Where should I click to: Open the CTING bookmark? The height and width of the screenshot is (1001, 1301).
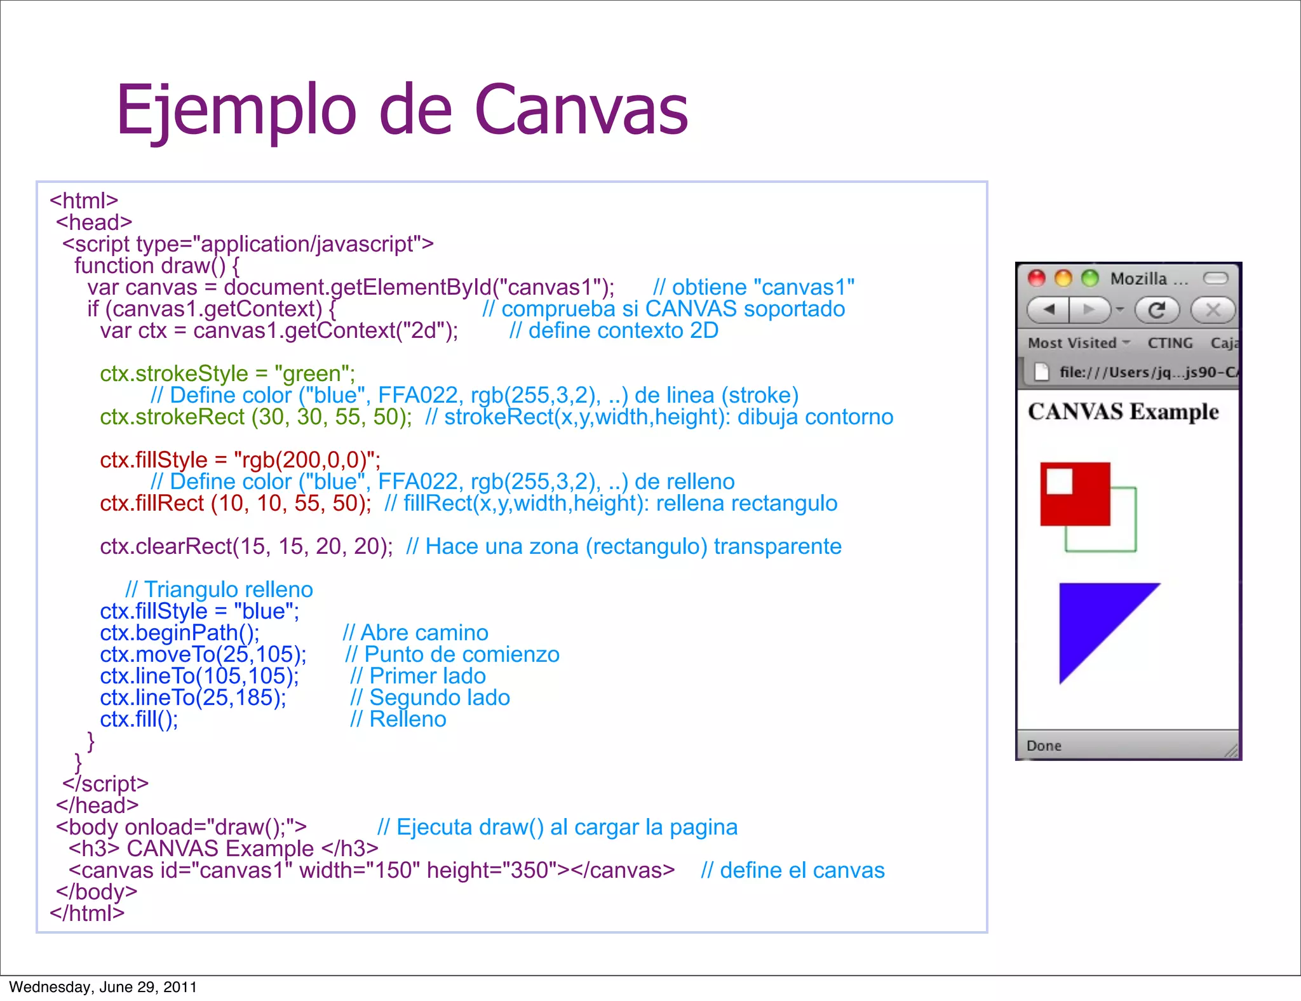[1170, 343]
